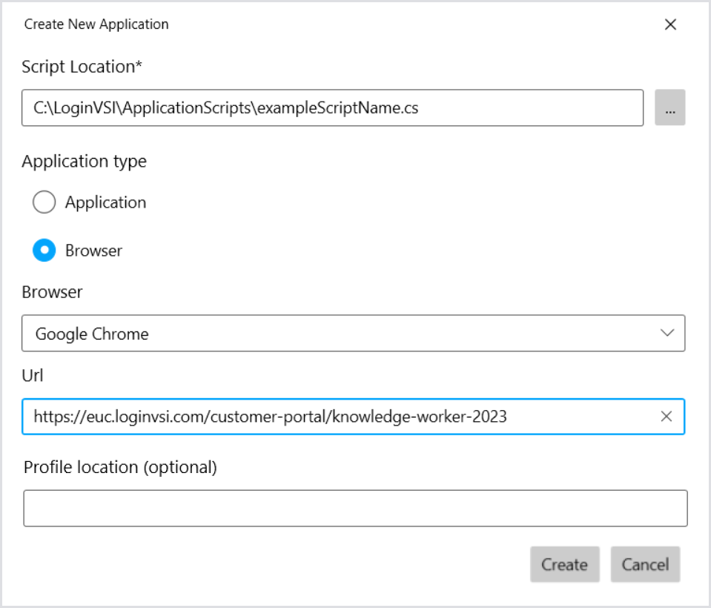This screenshot has height=608, width=711.
Task: Click the 'Profile location (optional)' label
Action: [x=120, y=467]
